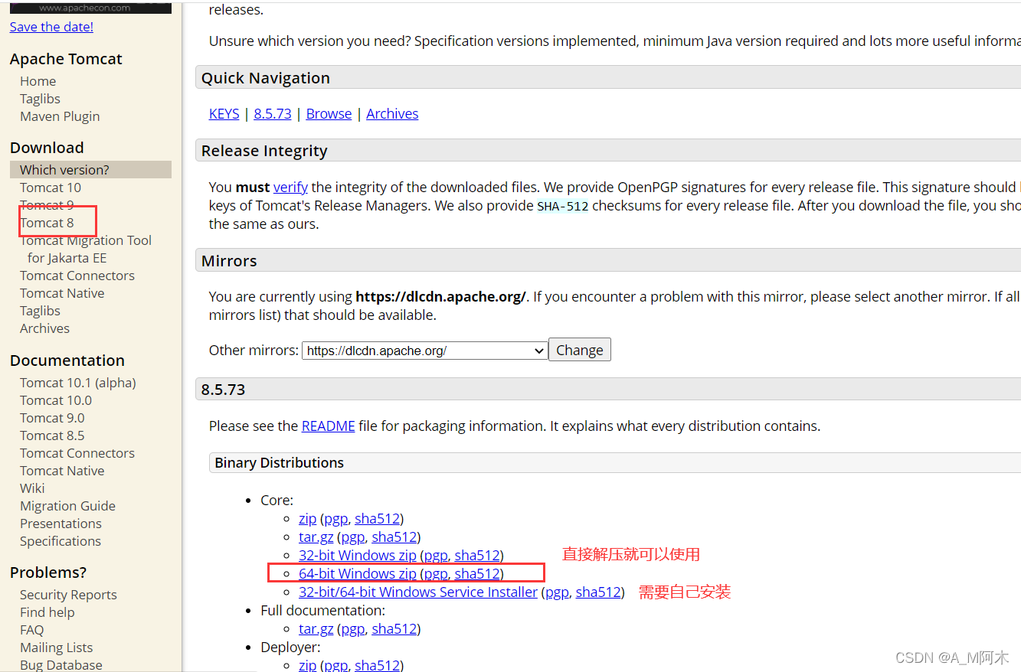Open the Migration Guide

[x=67, y=506]
